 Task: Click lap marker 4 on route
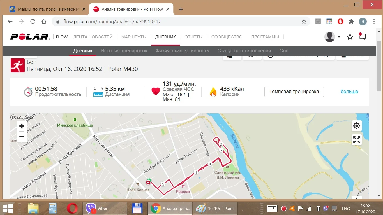210,164
